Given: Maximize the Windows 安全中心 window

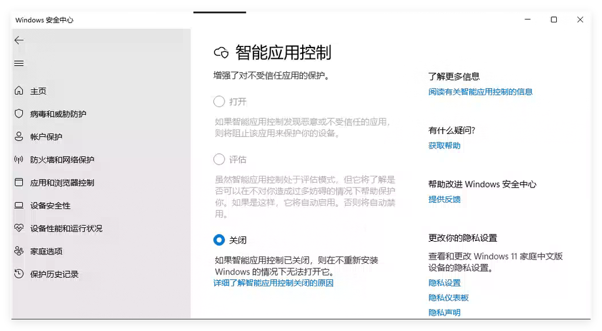Looking at the screenshot, I should (554, 19).
